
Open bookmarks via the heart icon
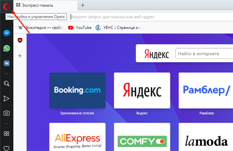tap(6, 148)
